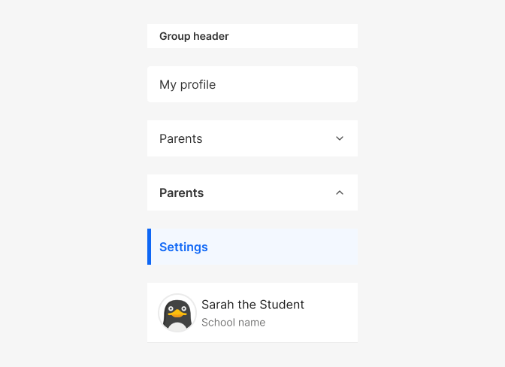Image resolution: width=505 pixels, height=367 pixels.
Task: Click the Group header label
Action: [194, 36]
